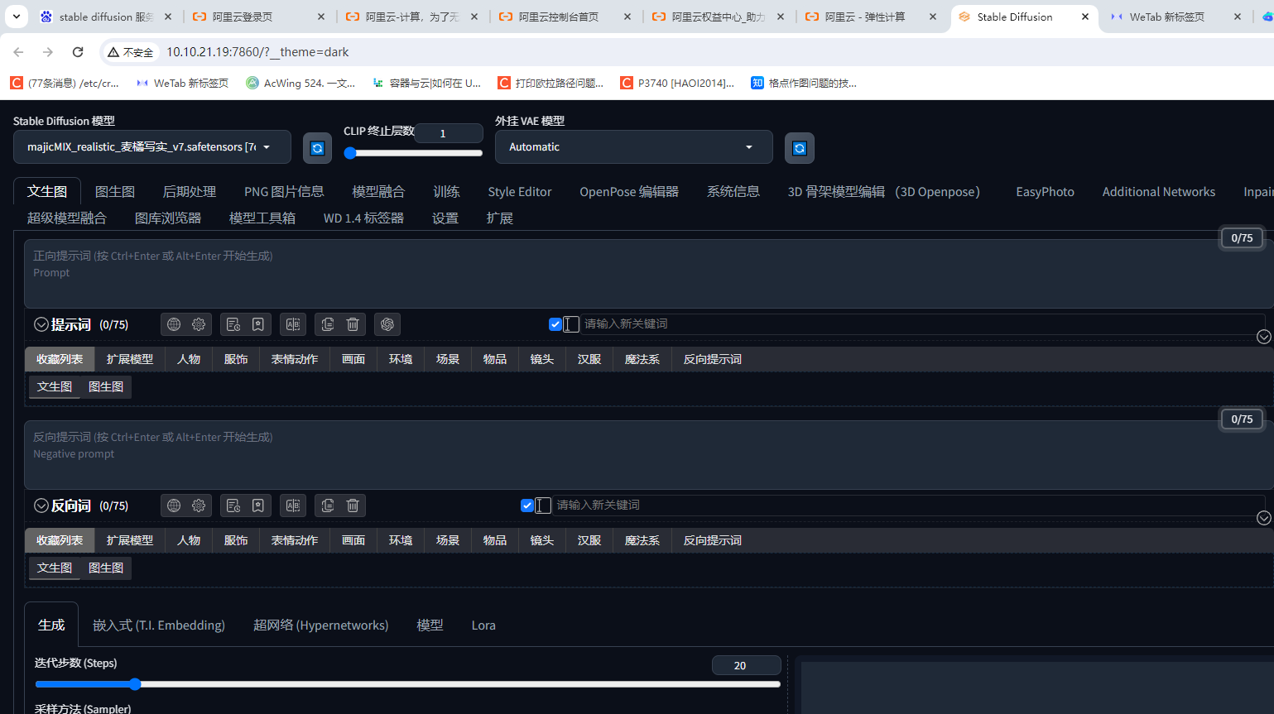Click trash icon in 反向词 row
The height and width of the screenshot is (714, 1274).
pyautogui.click(x=353, y=506)
